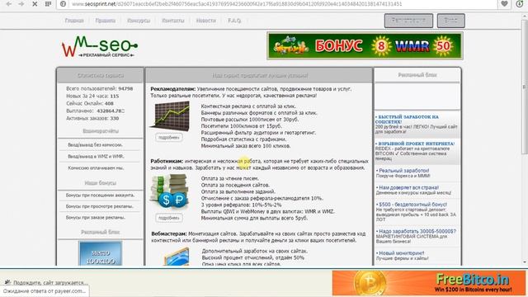528x297 pixels.
Task: Click the Вход login button
Action: (x=451, y=21)
